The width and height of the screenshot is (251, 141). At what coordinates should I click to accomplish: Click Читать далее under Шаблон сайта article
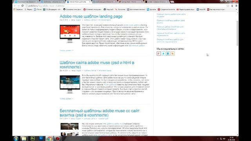66,99
